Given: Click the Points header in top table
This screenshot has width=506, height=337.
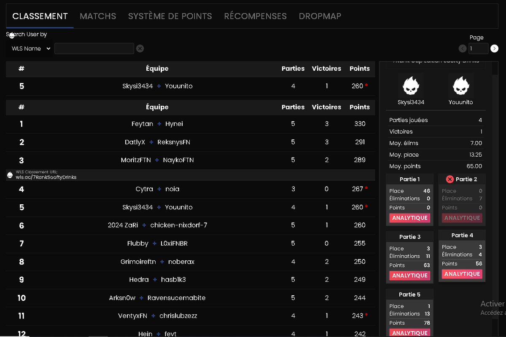Looking at the screenshot, I should click(x=360, y=69).
